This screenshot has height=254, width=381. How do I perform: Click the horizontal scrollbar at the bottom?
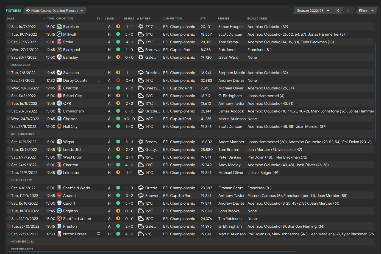point(151,251)
